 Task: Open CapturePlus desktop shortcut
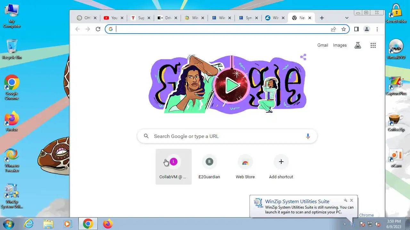coord(396,86)
